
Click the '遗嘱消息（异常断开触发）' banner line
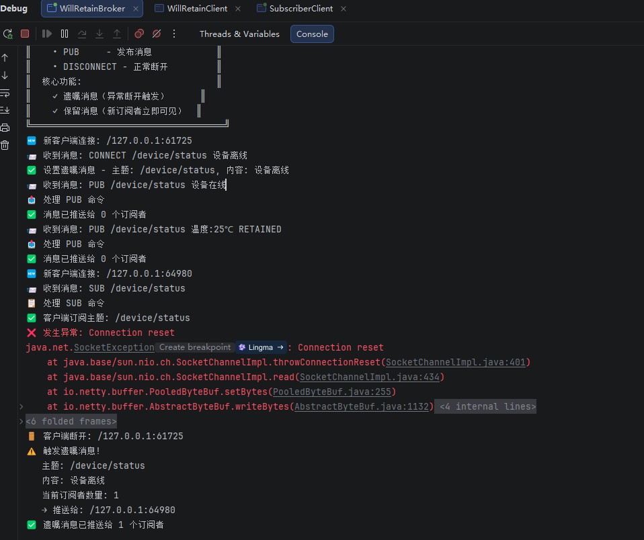click(114, 97)
